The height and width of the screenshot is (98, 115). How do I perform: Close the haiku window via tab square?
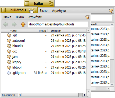click(x=27, y=3)
